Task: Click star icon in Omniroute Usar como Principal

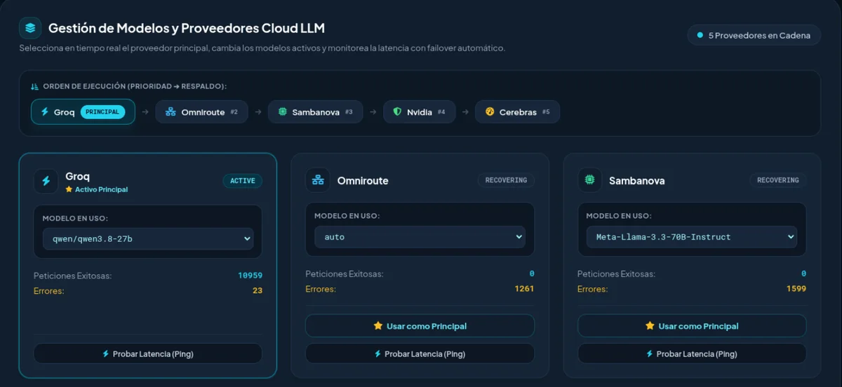Action: point(378,326)
